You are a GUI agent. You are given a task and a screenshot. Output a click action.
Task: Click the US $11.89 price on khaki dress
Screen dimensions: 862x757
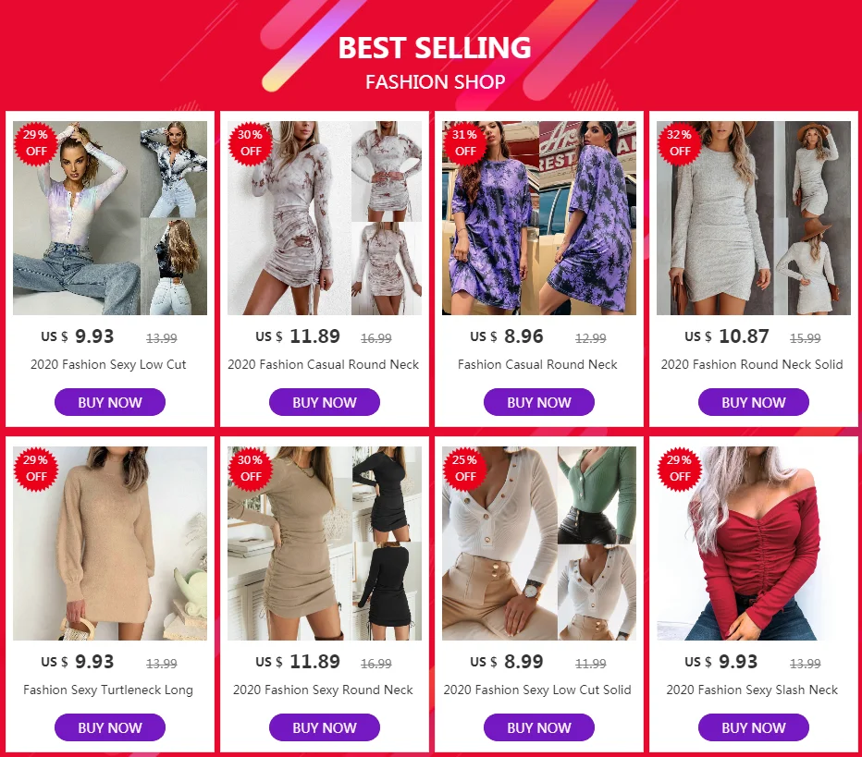click(x=298, y=662)
